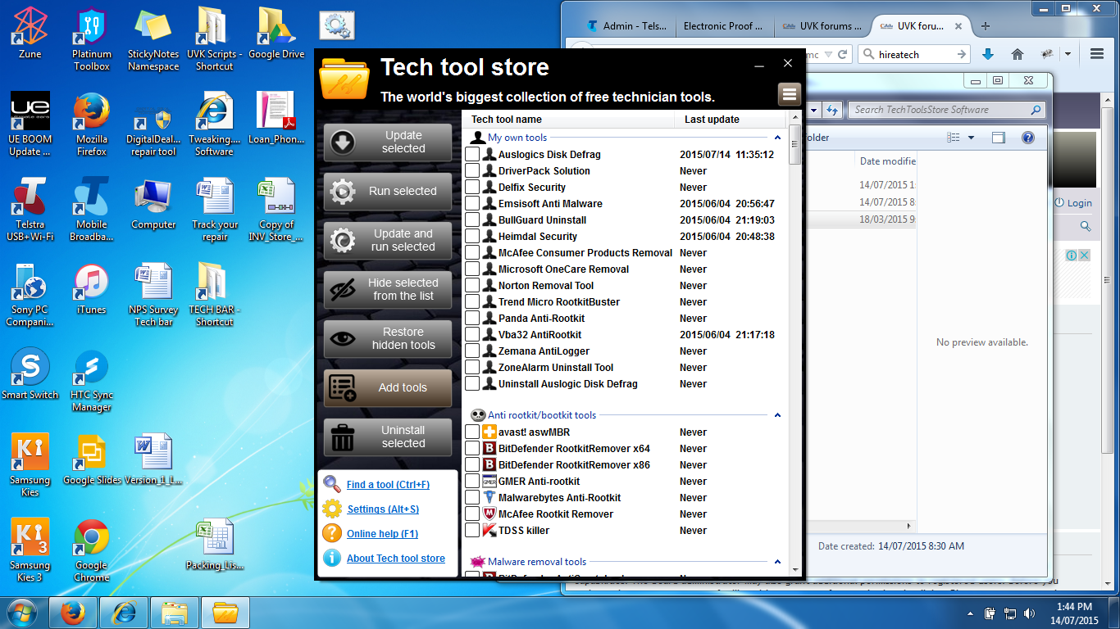
Task: Open the Tech tool store hamburger menu
Action: tap(790, 94)
